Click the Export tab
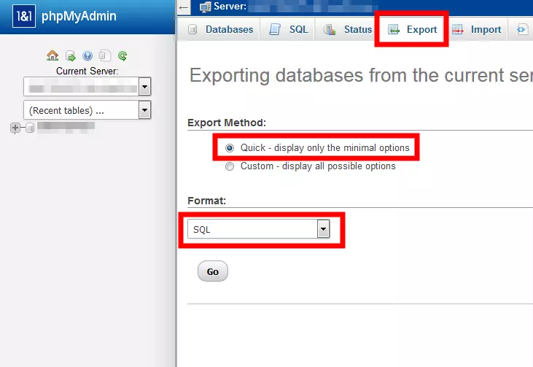 click(x=413, y=30)
